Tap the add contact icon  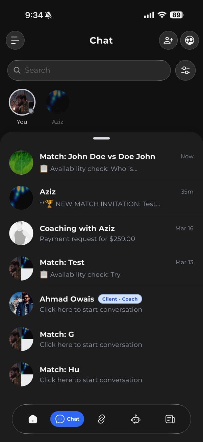168,40
